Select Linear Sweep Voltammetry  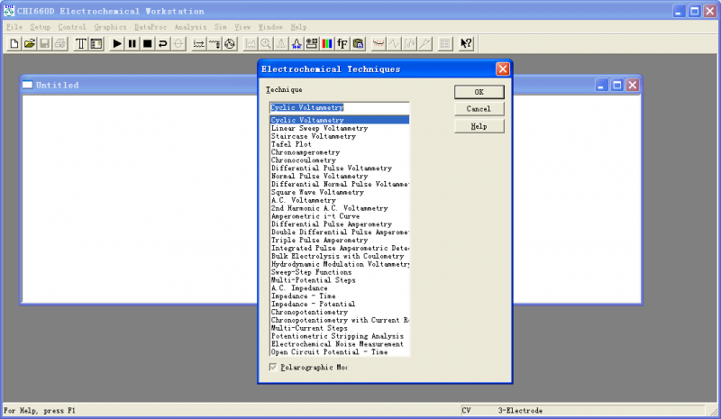click(x=340, y=128)
